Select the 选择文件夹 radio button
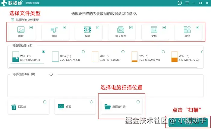This screenshot has width=211, height=129. tap(138, 102)
